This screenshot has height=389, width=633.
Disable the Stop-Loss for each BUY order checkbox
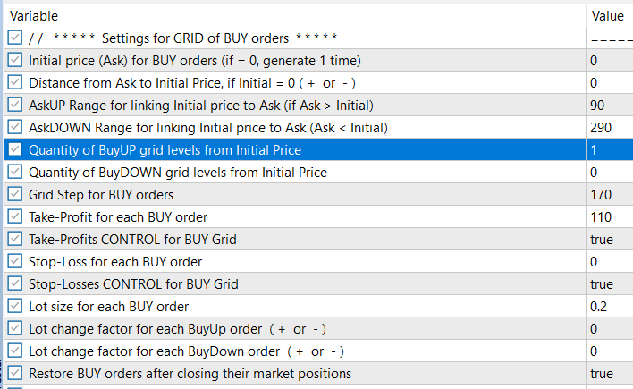tap(14, 261)
